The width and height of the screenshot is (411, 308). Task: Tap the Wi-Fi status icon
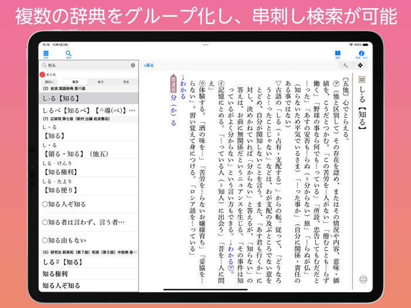[351, 45]
